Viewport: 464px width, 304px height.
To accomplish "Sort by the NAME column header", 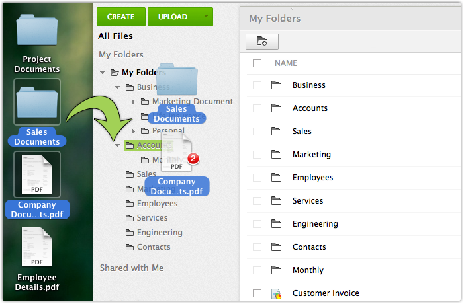I will point(286,63).
